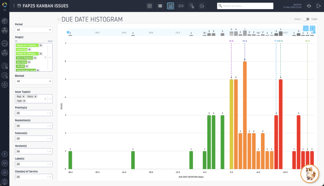Select the histogram chart view icon
The image size is (324, 186).
pos(171,6)
